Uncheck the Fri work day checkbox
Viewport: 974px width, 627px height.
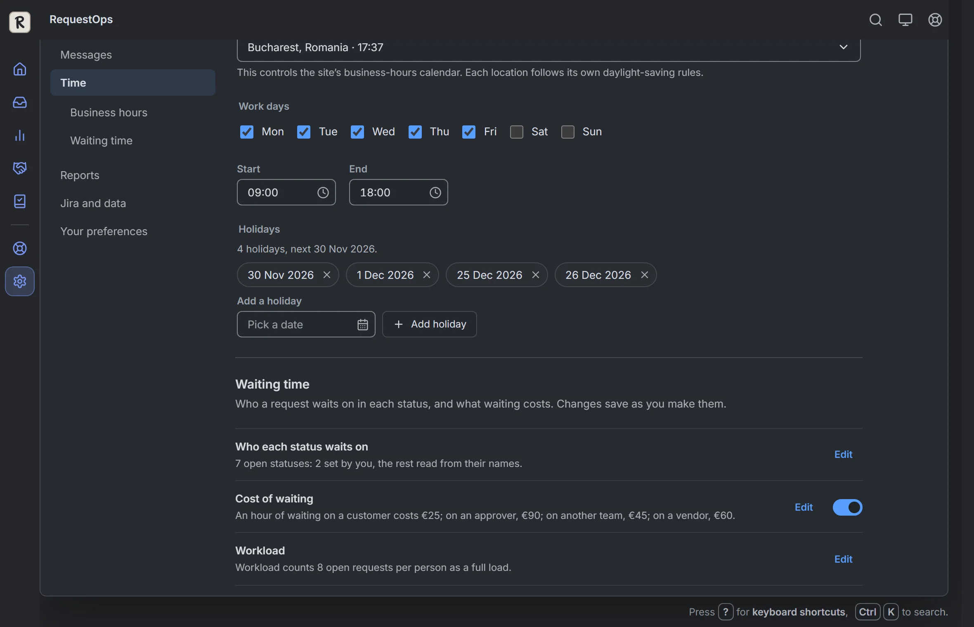[469, 132]
